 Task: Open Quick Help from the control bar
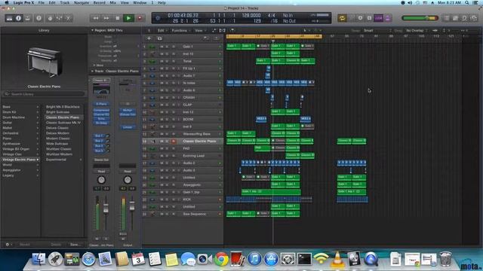click(x=38, y=18)
